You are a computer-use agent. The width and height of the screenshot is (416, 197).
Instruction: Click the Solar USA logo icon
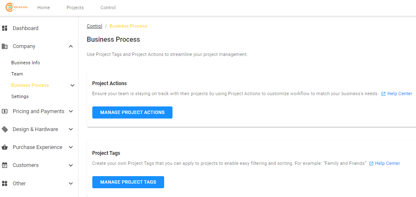tap(10, 8)
